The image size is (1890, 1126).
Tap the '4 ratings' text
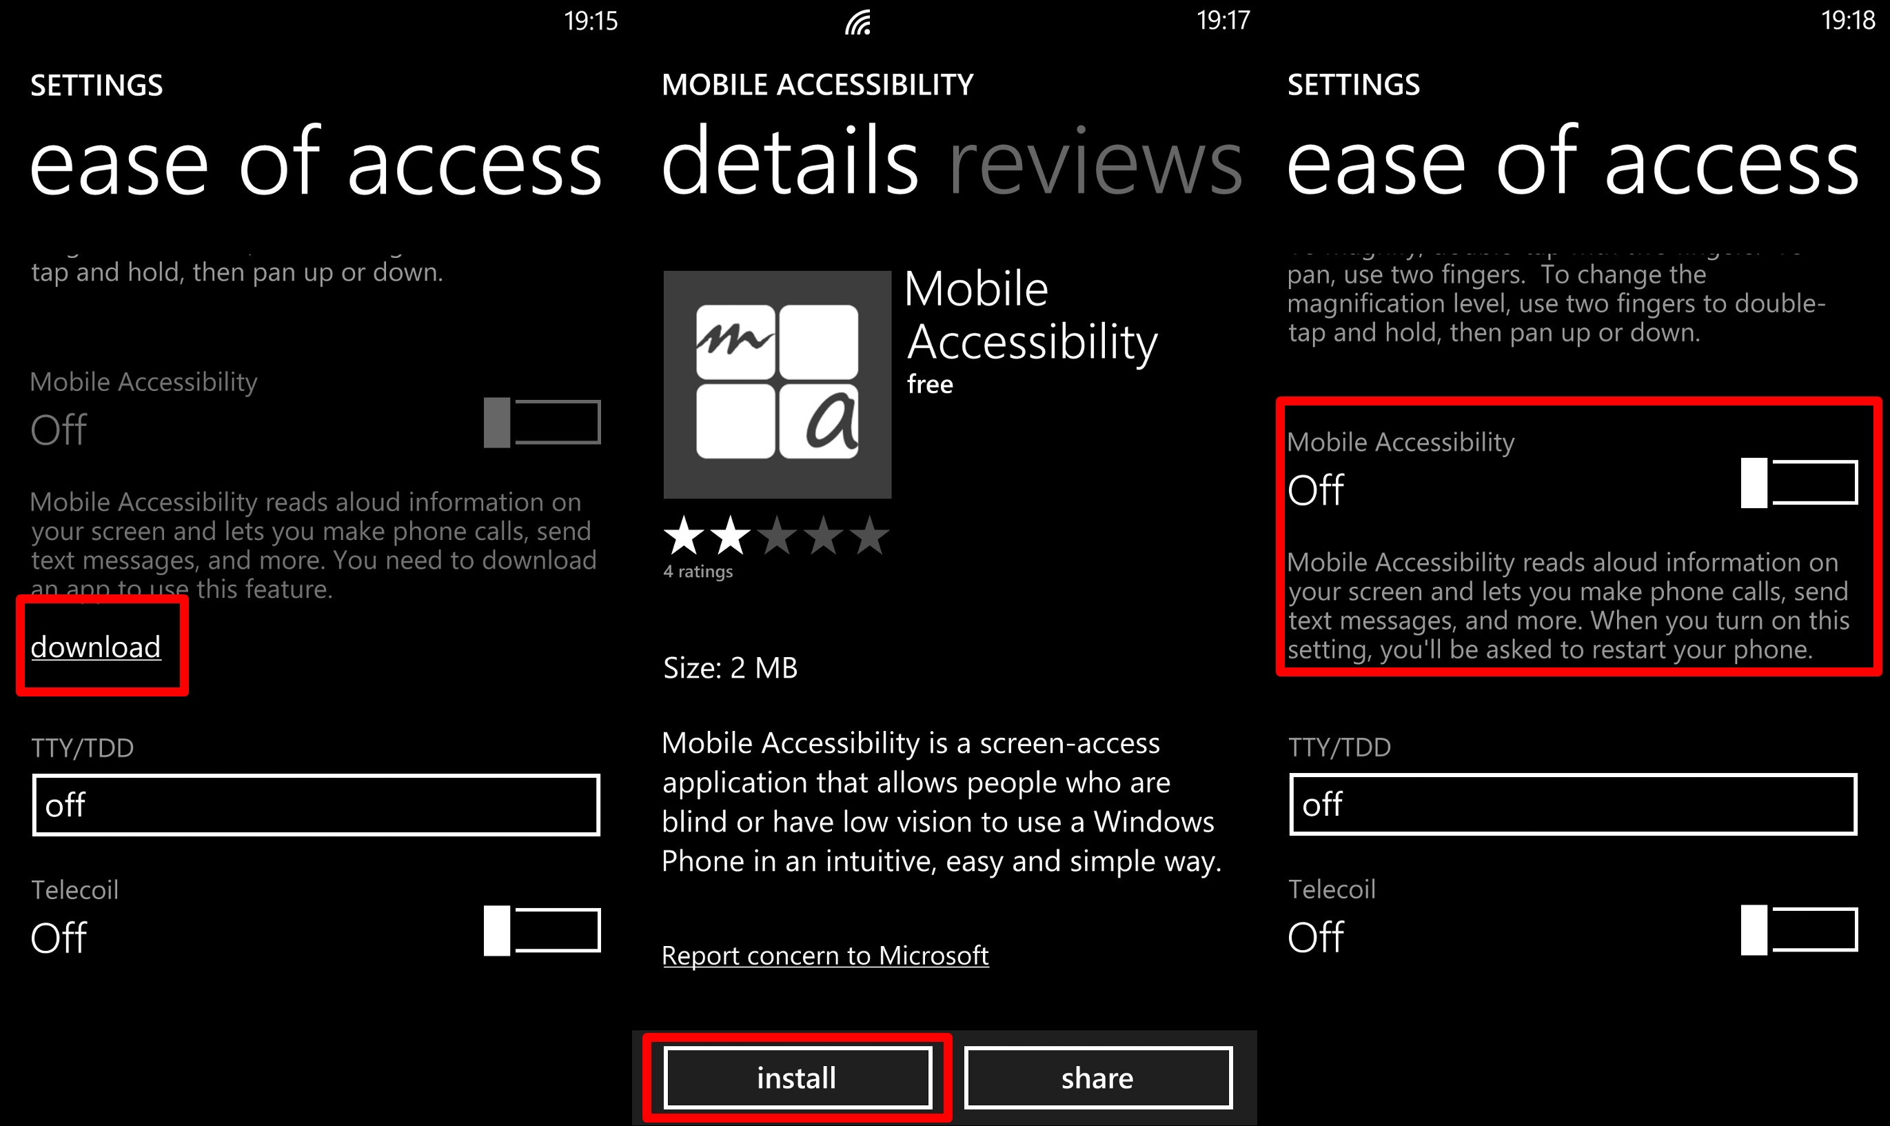(698, 572)
